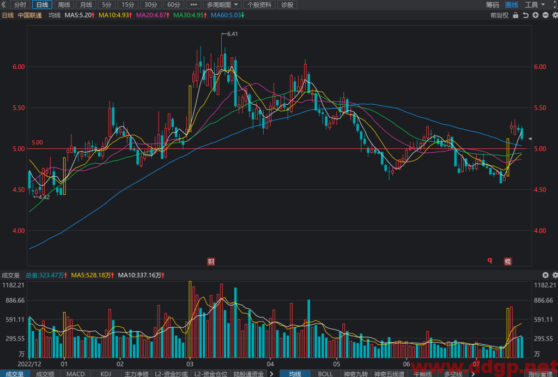Screen dimensions: 558x377
Task: Open 个股资料 stock information
Action: (x=259, y=4)
